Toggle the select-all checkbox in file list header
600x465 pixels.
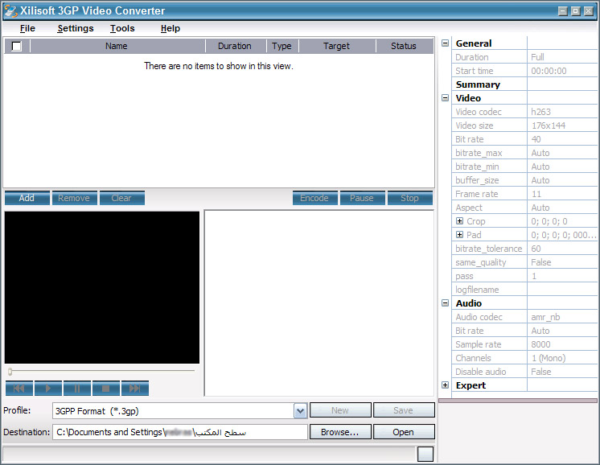click(x=16, y=47)
